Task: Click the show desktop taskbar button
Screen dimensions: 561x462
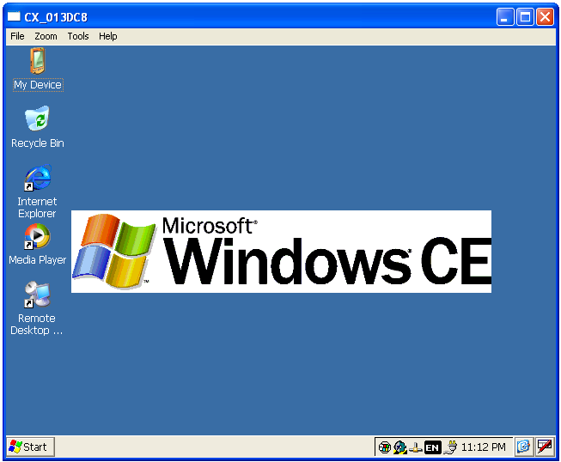Action: point(524,447)
